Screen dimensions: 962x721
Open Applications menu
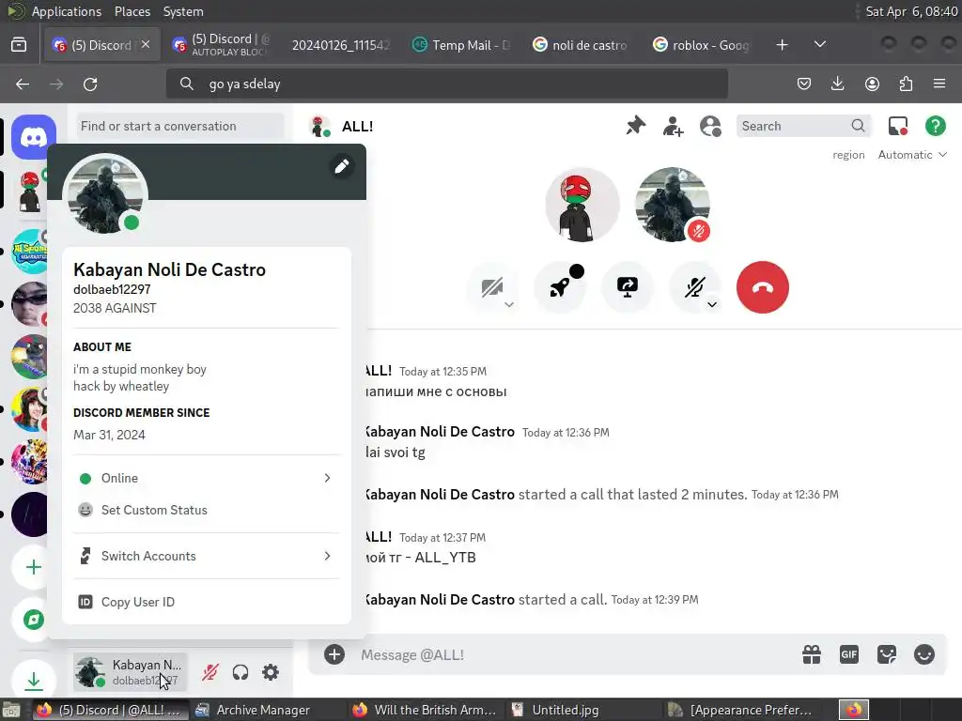67,11
